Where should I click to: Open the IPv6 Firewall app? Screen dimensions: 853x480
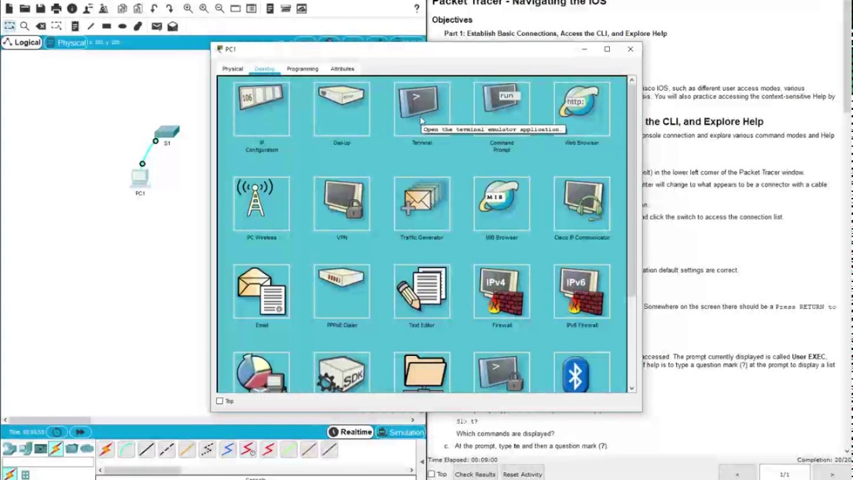pyautogui.click(x=582, y=292)
